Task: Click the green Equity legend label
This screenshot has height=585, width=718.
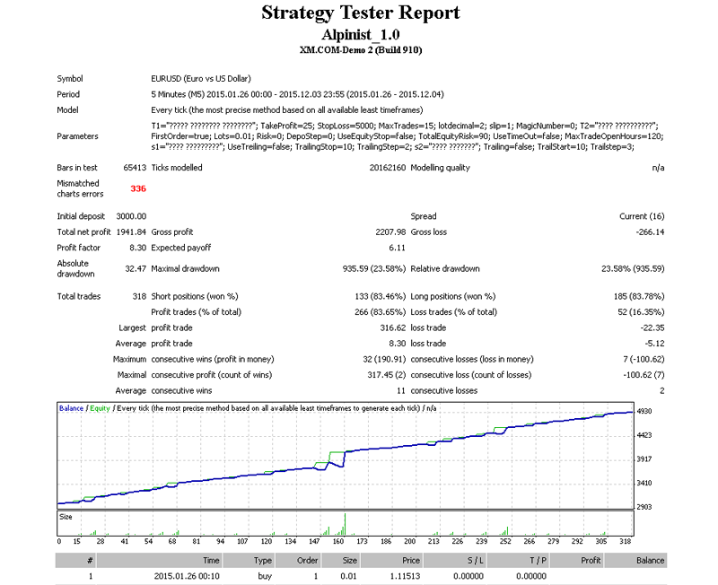Action: coord(101,408)
